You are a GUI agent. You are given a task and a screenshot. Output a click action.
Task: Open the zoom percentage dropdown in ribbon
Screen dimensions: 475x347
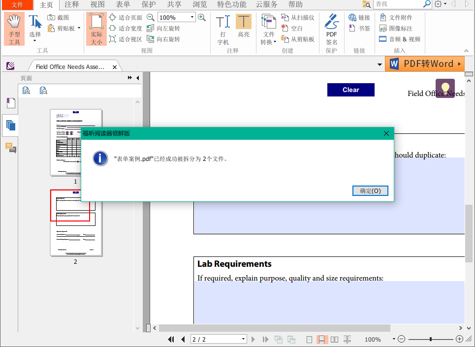pyautogui.click(x=192, y=18)
